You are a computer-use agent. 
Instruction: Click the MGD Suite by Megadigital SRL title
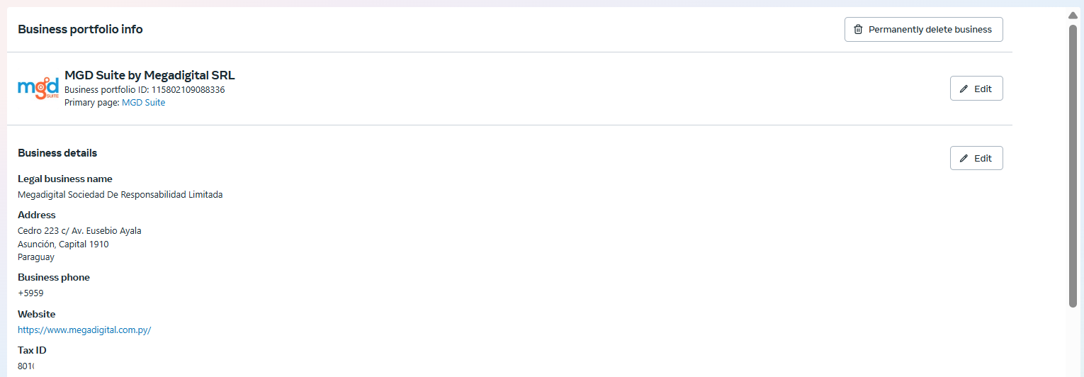click(x=149, y=75)
